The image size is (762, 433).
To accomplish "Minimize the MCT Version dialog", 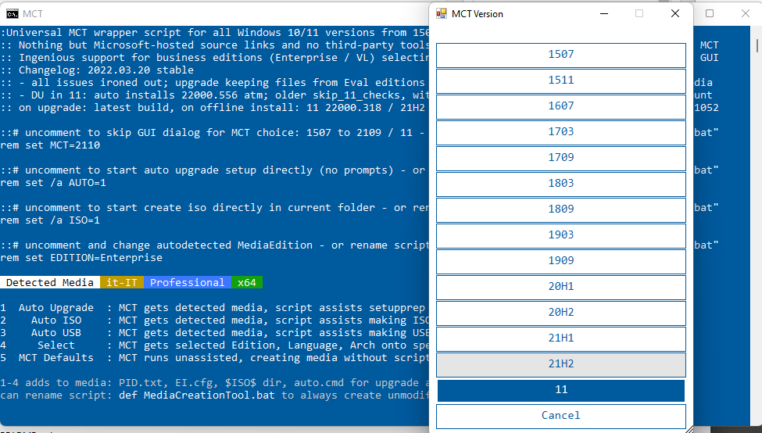I will tap(604, 13).
